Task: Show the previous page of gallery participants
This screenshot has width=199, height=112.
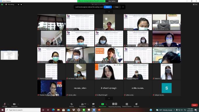Action: (109, 12)
